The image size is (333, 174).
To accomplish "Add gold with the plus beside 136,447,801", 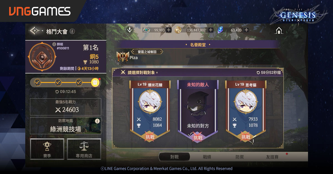I will pyautogui.click(x=211, y=30).
